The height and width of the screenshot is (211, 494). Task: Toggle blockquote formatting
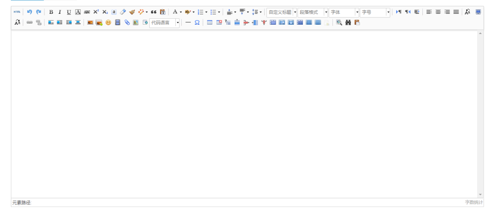(154, 12)
